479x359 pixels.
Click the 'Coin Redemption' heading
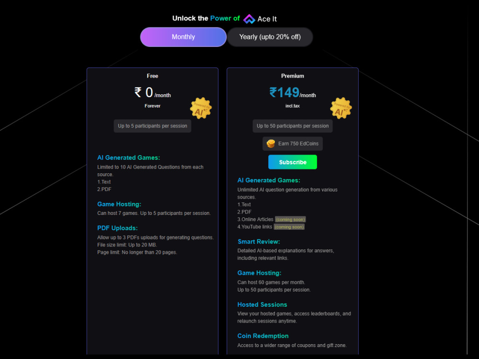(x=263, y=336)
